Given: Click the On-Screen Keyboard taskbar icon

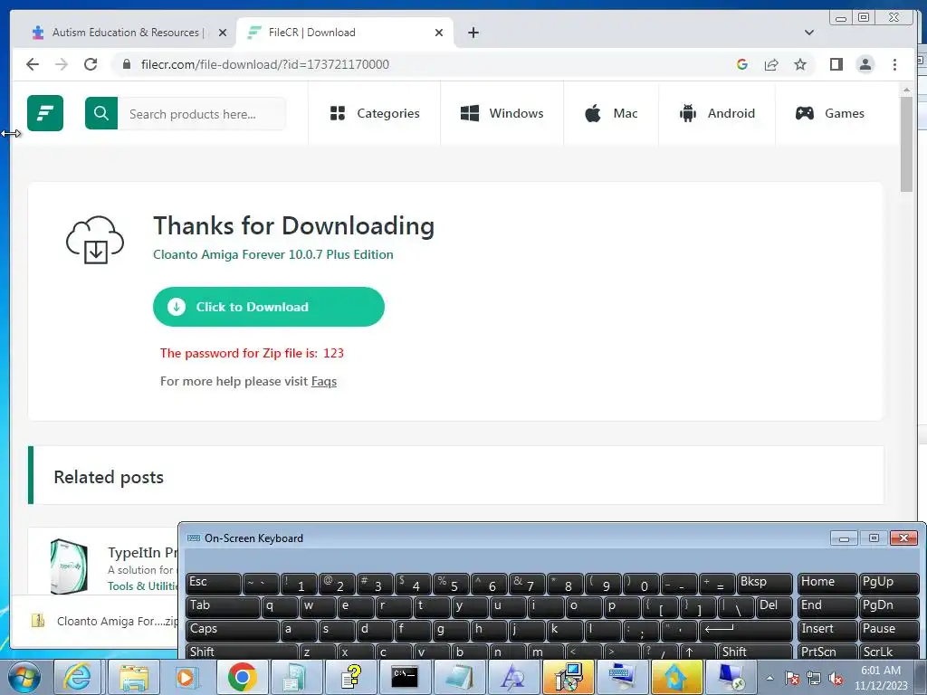Looking at the screenshot, I should pyautogui.click(x=621, y=677).
